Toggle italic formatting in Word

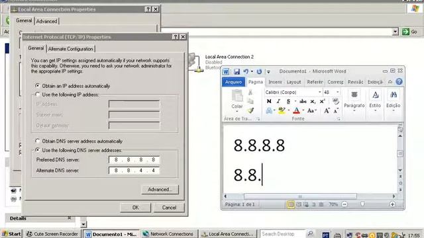click(278, 101)
